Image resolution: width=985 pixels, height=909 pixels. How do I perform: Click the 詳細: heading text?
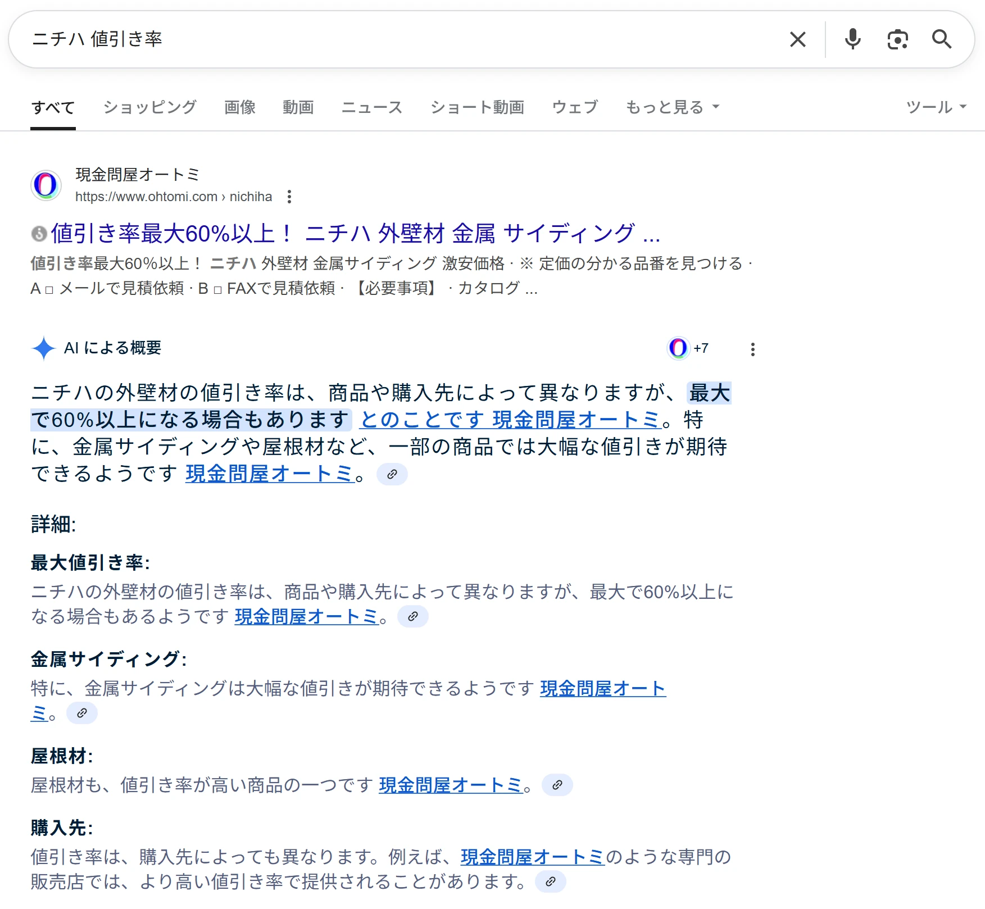(53, 524)
